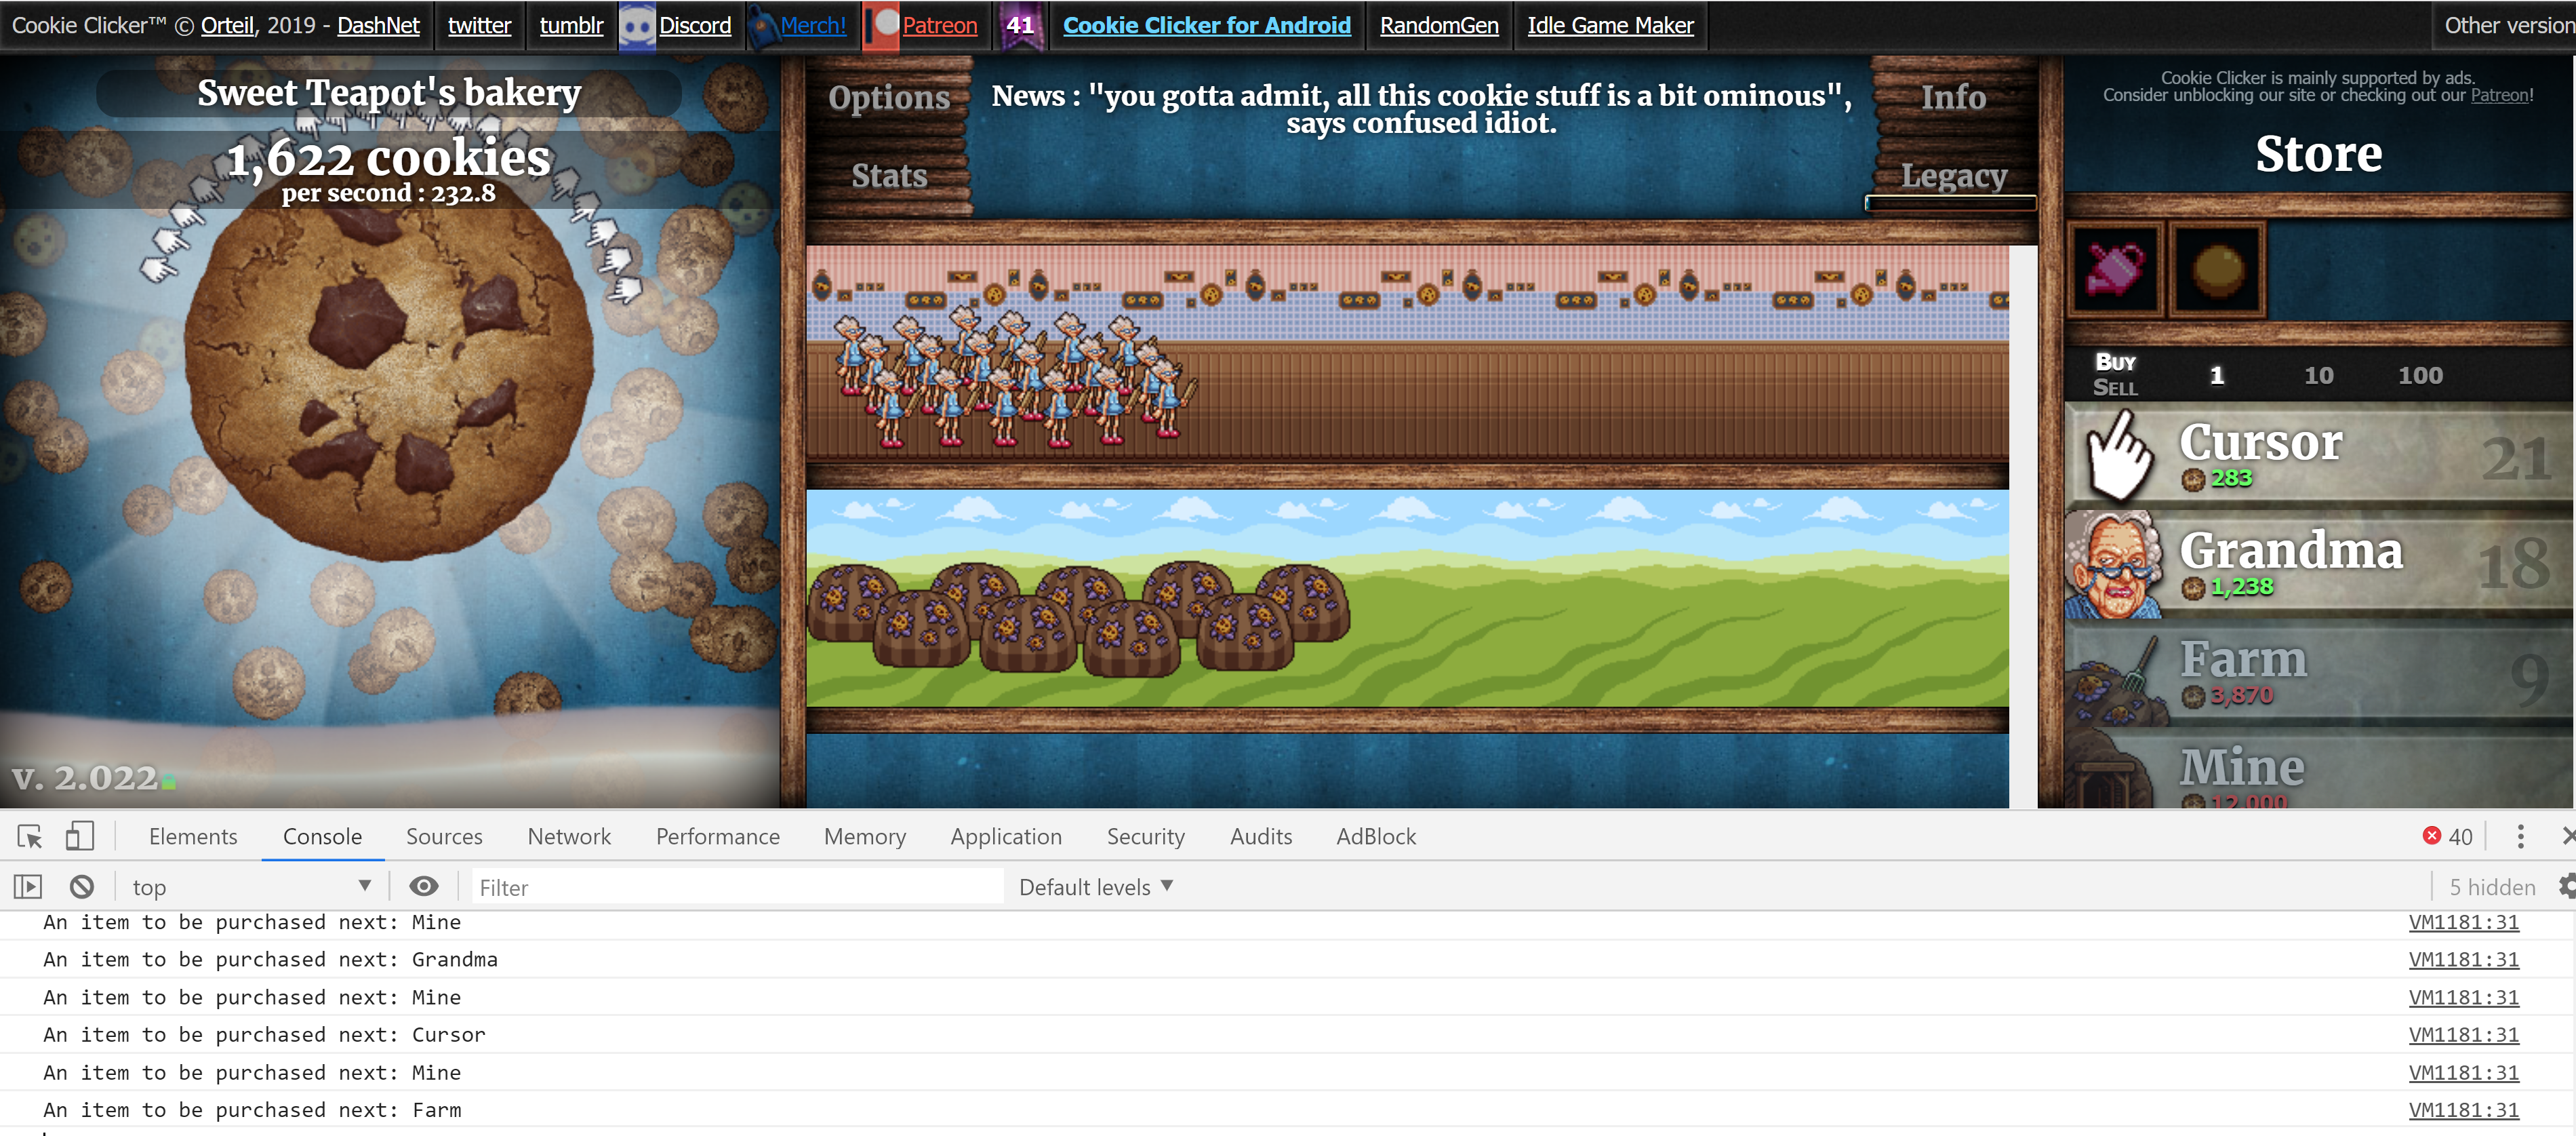This screenshot has height=1136, width=2576.
Task: Click the purple 41 heralds icon
Action: 1019,25
